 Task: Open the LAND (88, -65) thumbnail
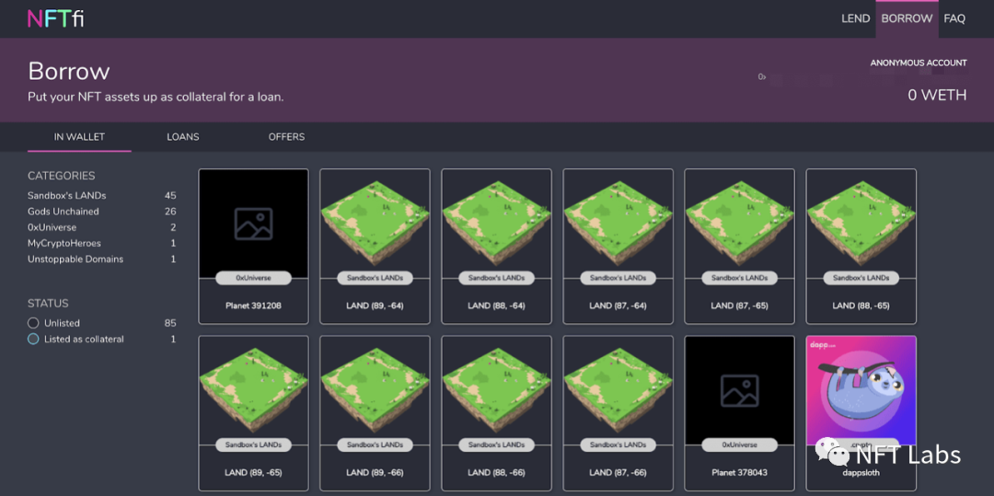(x=861, y=223)
